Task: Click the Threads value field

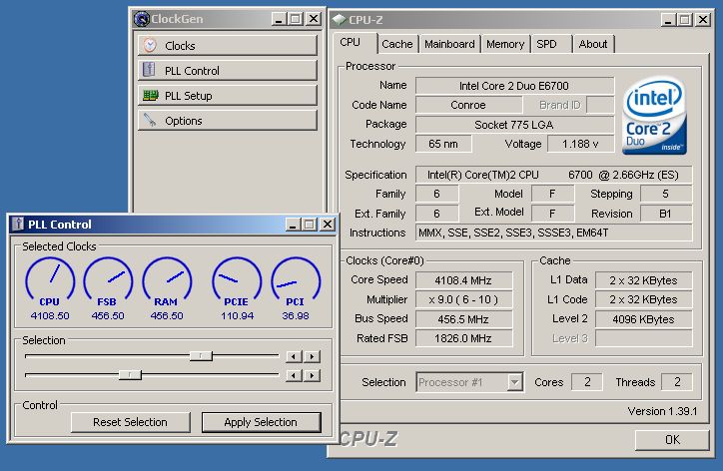Action: click(x=677, y=382)
